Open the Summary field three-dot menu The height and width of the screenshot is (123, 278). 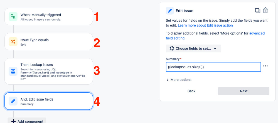click(265, 66)
